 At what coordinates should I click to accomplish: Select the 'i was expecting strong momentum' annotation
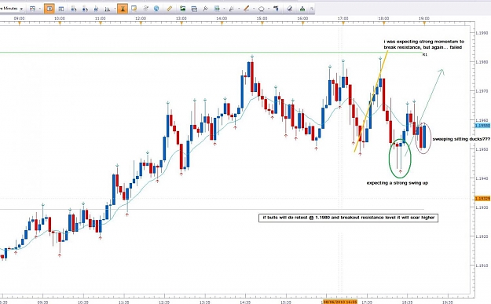point(424,44)
